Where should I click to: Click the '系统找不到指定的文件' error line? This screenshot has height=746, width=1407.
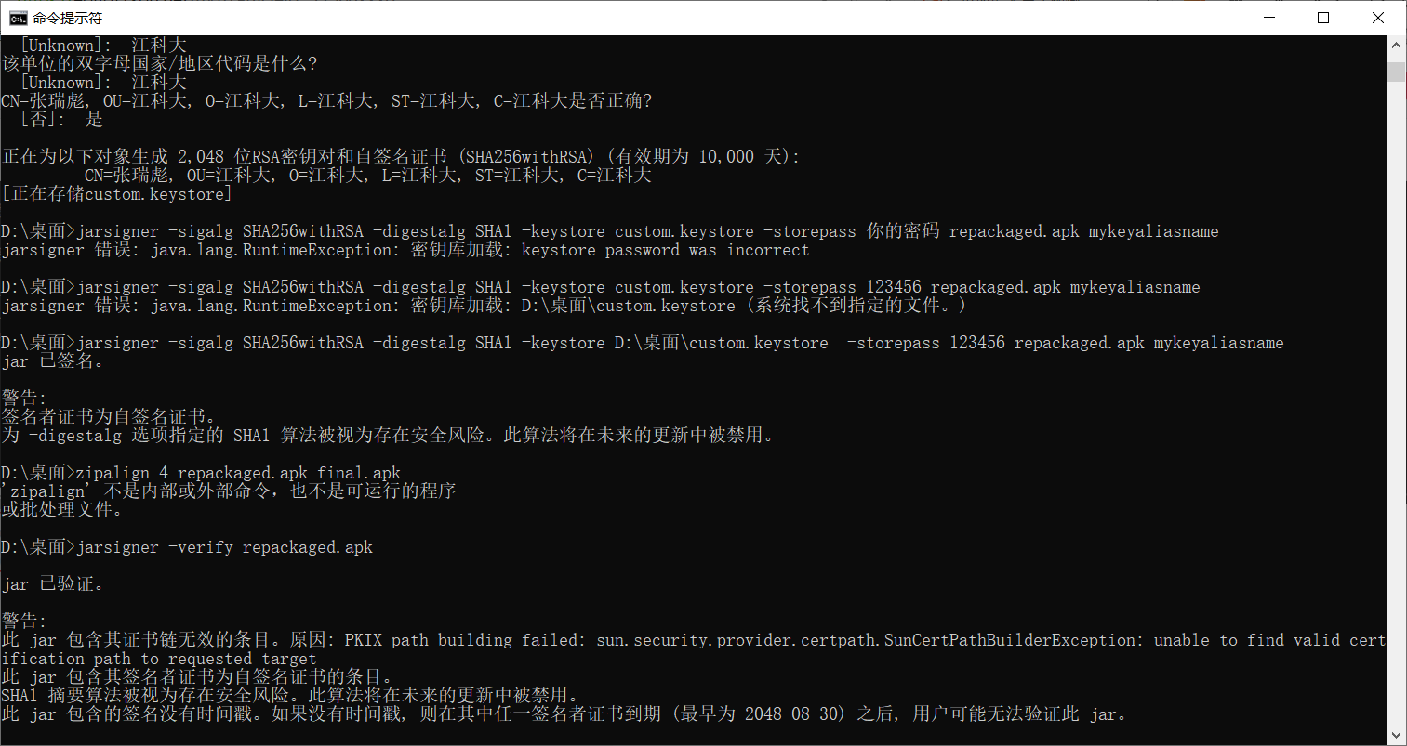coord(484,305)
